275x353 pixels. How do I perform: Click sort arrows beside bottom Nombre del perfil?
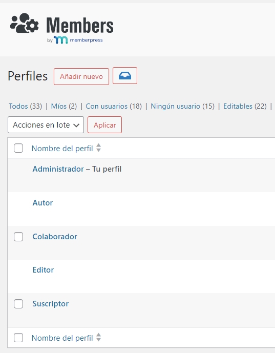click(x=98, y=337)
